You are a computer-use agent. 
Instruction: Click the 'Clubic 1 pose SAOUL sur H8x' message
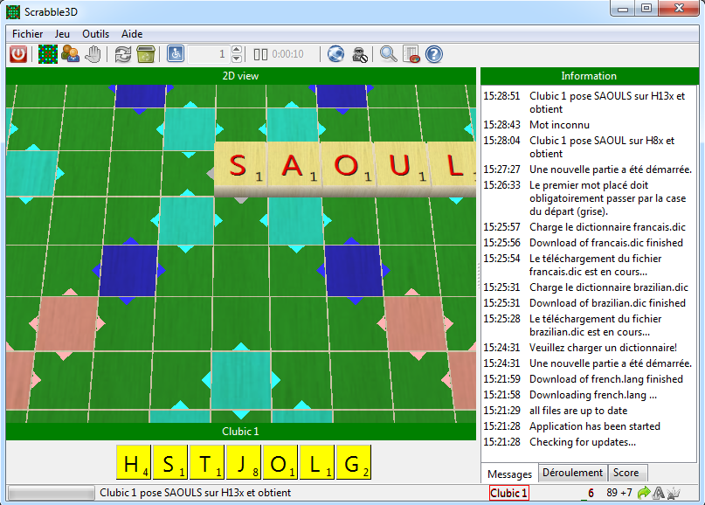(602, 147)
